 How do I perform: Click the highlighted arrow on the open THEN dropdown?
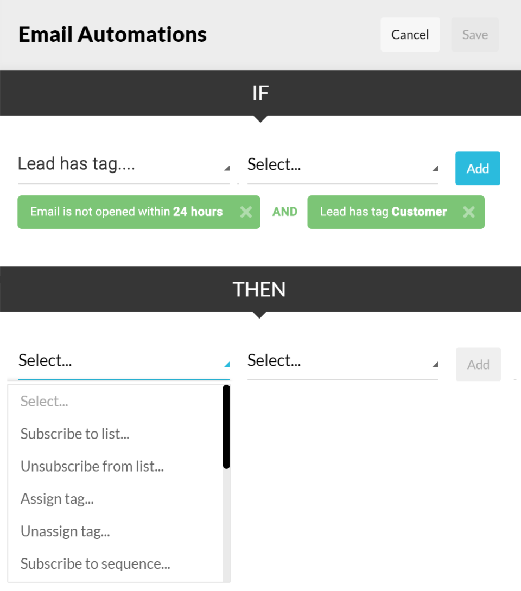(x=226, y=365)
